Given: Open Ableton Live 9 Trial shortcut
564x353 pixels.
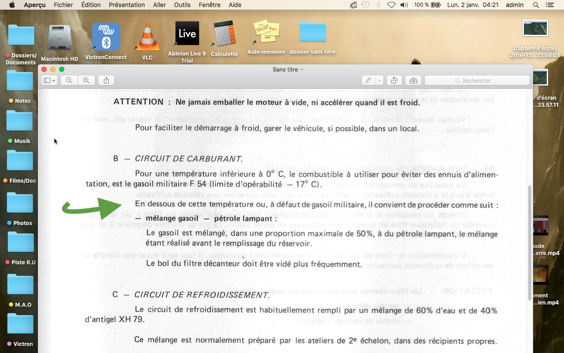Looking at the screenshot, I should coord(187,35).
